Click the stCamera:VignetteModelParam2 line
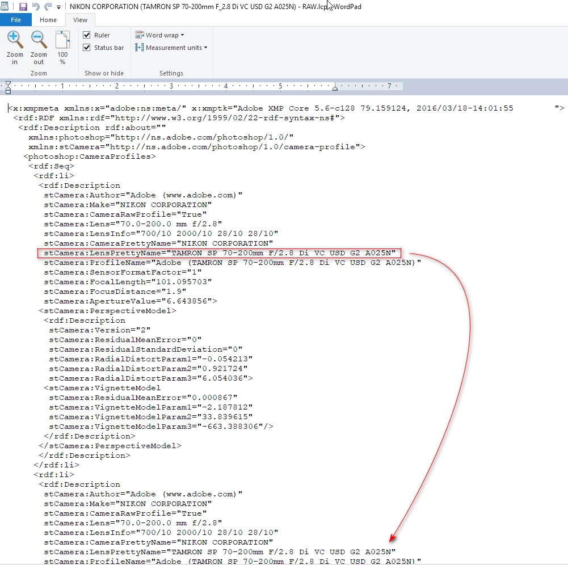Image resolution: width=568 pixels, height=565 pixels. (151, 417)
